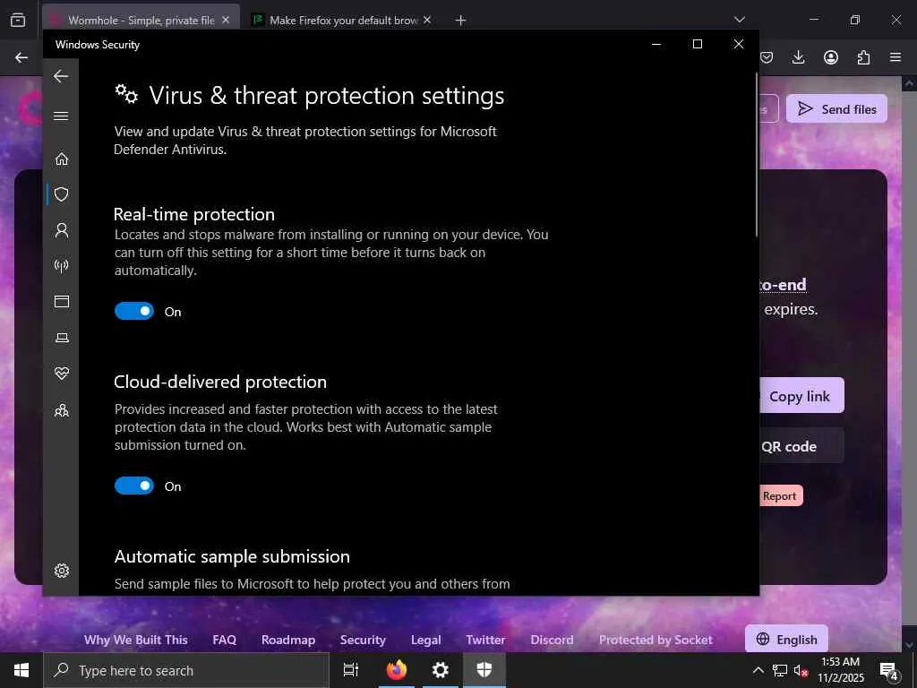Open Device performance & health heart icon
Image resolution: width=917 pixels, height=688 pixels.
62,374
